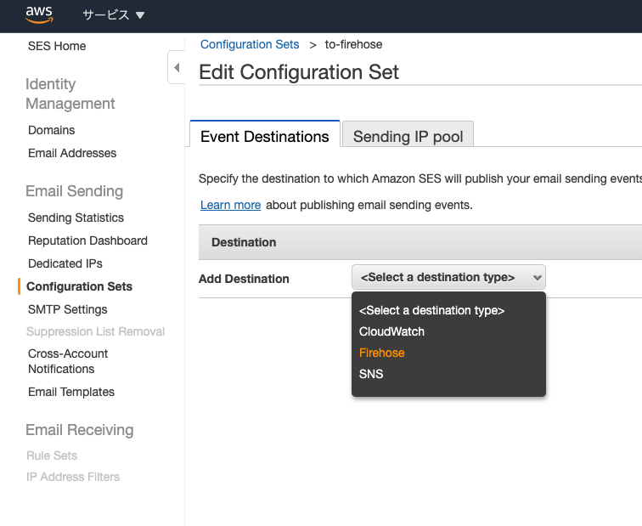The image size is (642, 526).
Task: Open Cross-Account Notifications
Action: click(68, 361)
